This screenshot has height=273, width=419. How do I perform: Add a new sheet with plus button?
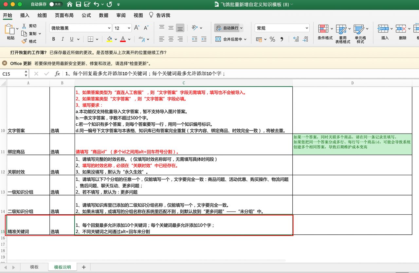(x=83, y=267)
